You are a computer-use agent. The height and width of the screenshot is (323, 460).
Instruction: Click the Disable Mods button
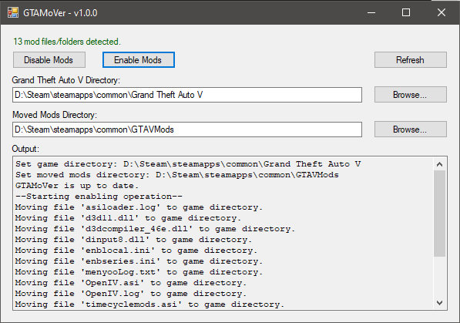(49, 60)
